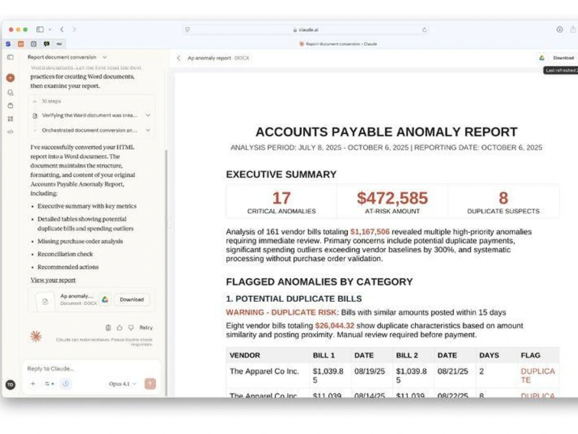Image resolution: width=578 pixels, height=434 pixels.
Task: Open the artifacts icon in sidebar
Action: [x=11, y=119]
